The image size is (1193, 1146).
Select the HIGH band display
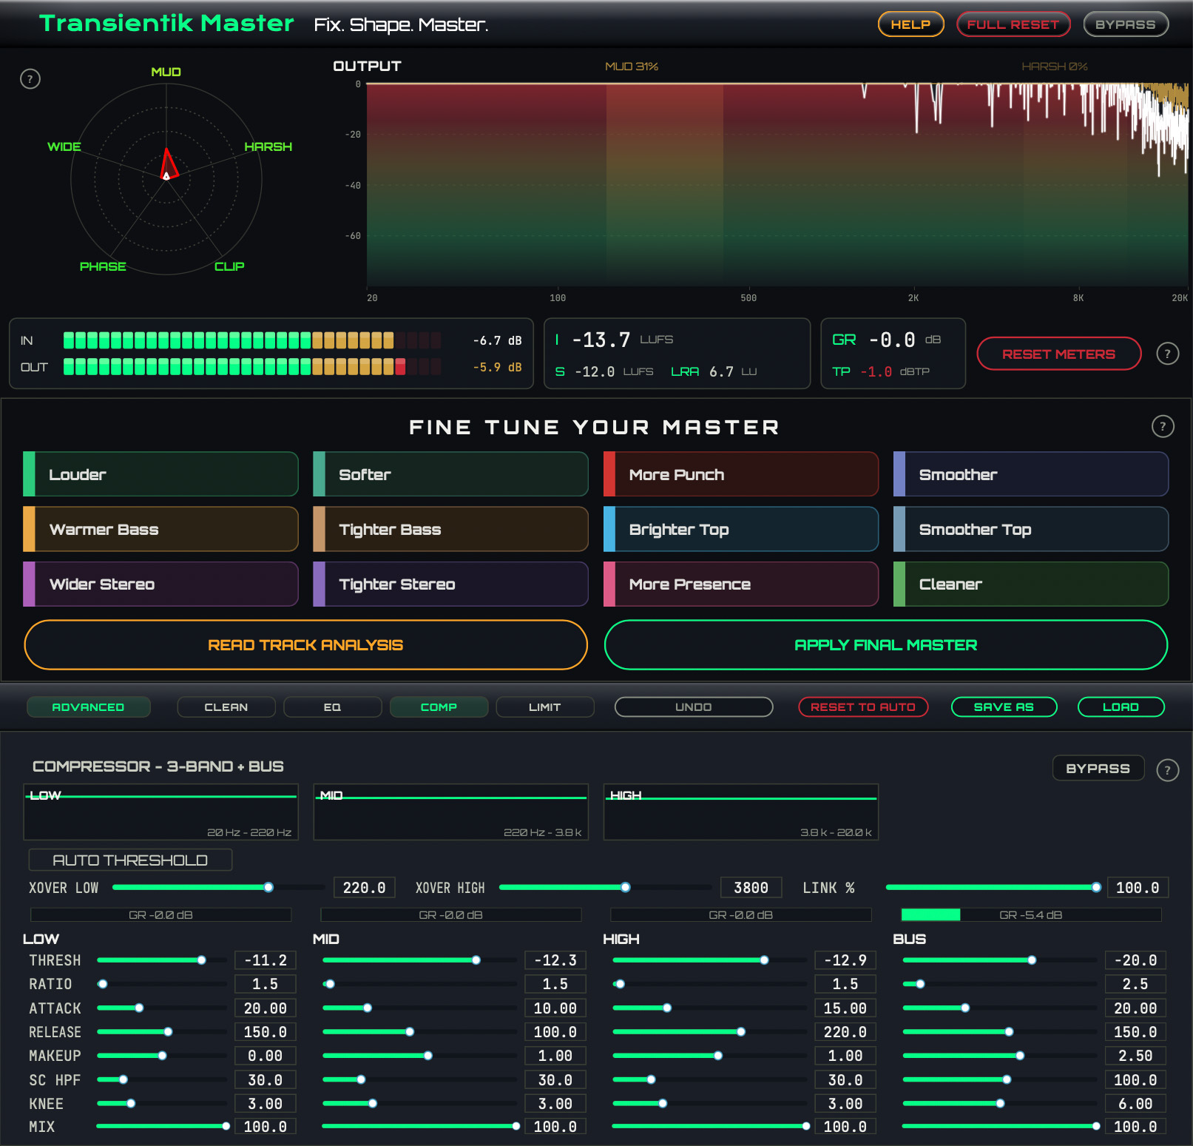[x=741, y=812]
